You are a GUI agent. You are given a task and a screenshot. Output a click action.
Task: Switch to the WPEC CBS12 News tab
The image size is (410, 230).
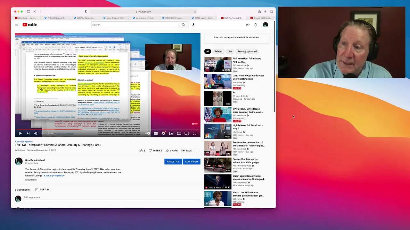(x=173, y=18)
